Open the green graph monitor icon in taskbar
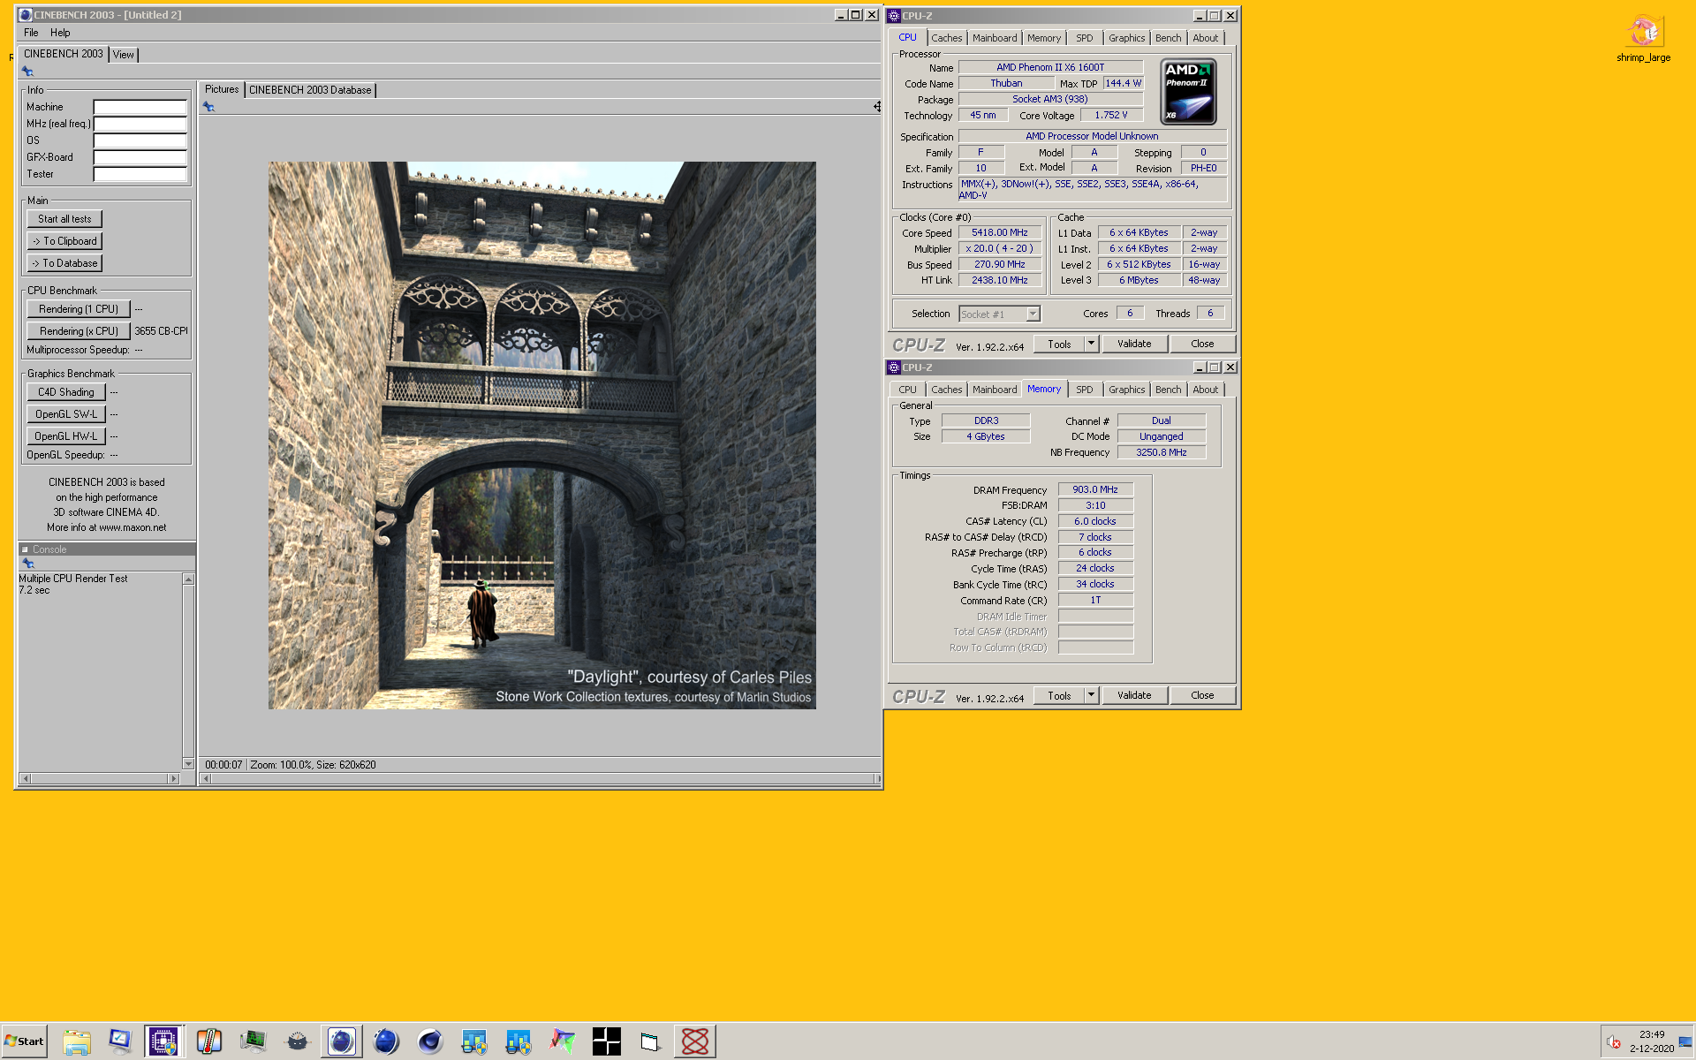The height and width of the screenshot is (1060, 1696). click(253, 1042)
